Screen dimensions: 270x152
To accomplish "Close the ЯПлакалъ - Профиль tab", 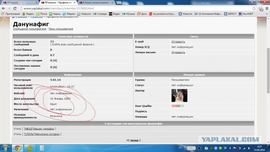I will tap(74, 3).
